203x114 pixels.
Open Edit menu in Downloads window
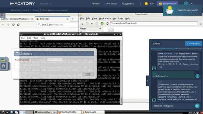[x=88, y=18]
